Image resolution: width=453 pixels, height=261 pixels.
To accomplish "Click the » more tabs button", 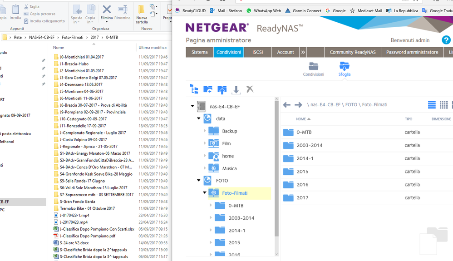I will coord(303,52).
